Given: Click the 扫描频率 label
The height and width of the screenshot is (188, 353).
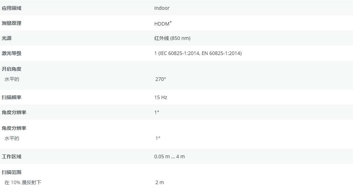Looking at the screenshot, I should (12, 97).
